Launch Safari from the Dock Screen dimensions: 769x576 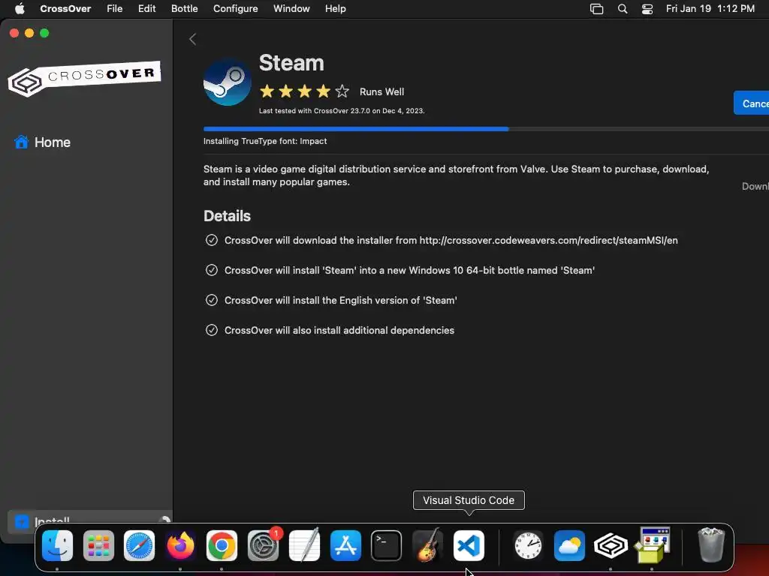[x=139, y=545]
